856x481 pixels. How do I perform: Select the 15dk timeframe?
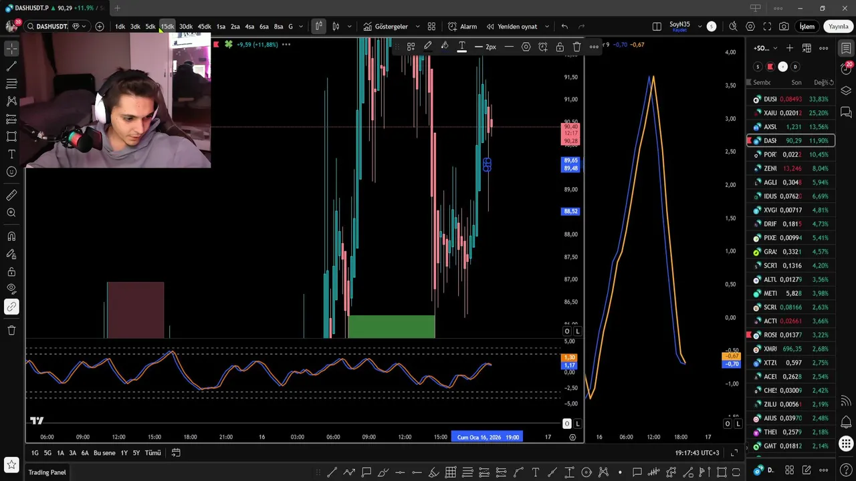coord(167,27)
